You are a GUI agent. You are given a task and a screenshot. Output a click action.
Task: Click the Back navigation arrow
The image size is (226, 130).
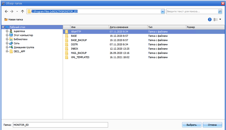click(7, 11)
